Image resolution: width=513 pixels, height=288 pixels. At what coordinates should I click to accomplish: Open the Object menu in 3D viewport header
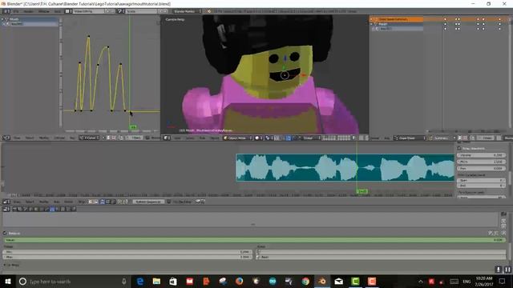[215, 138]
